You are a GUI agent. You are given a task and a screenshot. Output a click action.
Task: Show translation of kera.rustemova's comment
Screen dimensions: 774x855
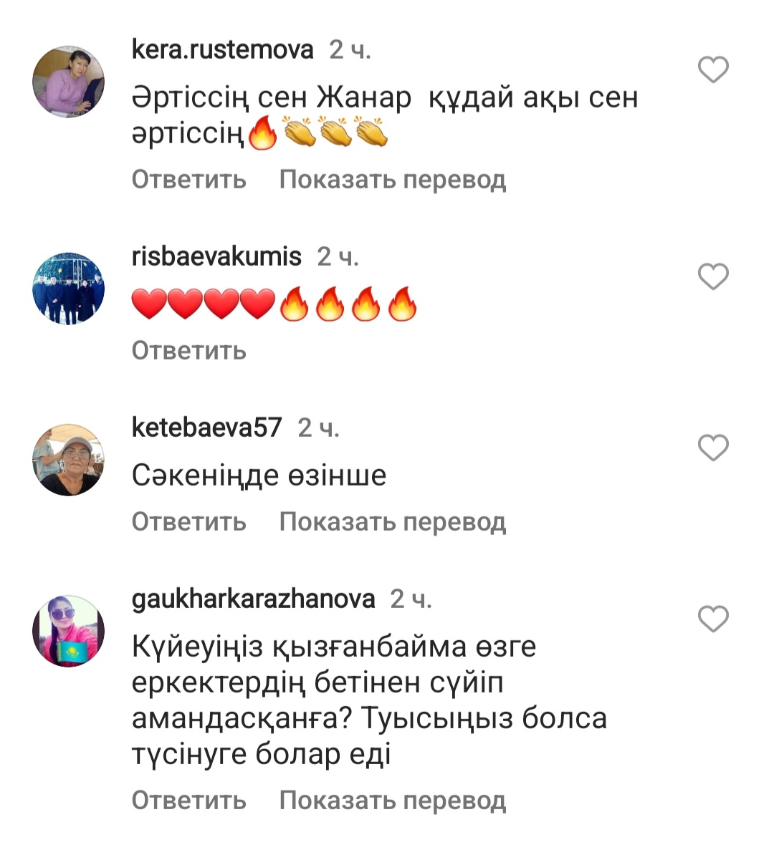coord(393,180)
